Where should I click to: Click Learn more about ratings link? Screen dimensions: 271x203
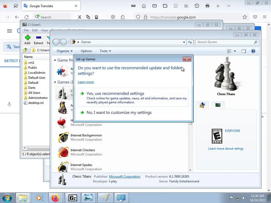(x=226, y=149)
